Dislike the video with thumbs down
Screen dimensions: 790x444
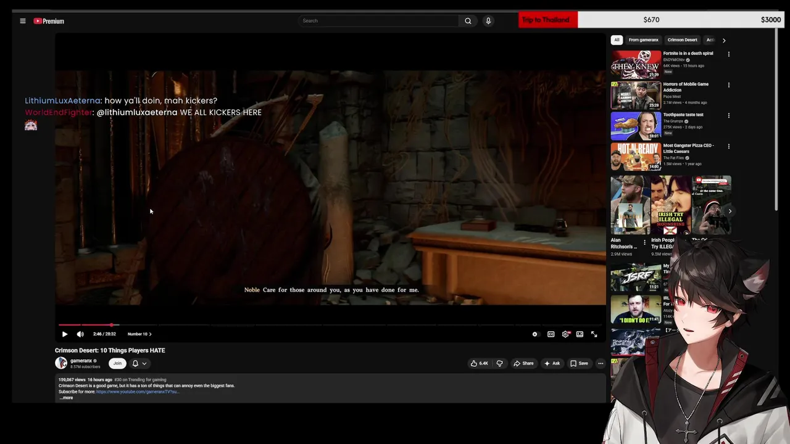(500, 363)
